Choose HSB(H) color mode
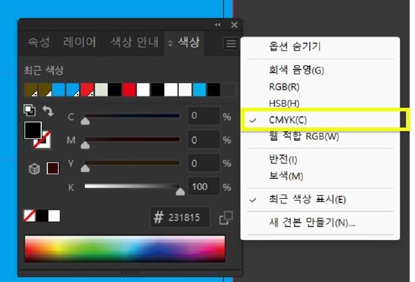Viewport: 415px width, 282px height. coord(284,103)
